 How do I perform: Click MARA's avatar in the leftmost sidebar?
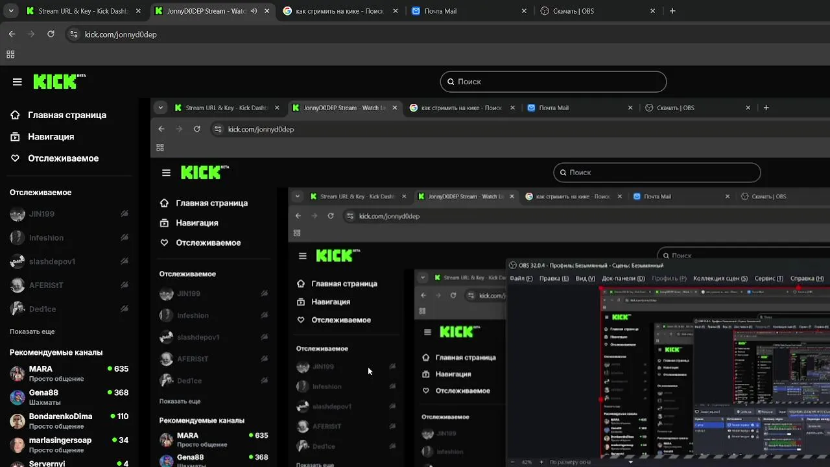(x=18, y=374)
